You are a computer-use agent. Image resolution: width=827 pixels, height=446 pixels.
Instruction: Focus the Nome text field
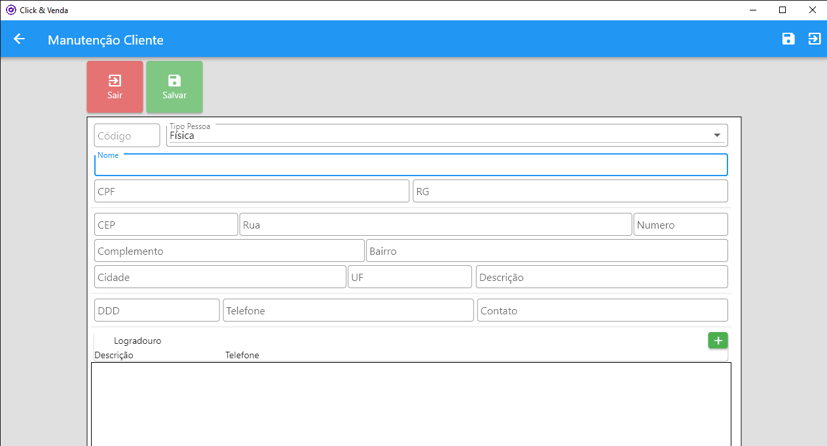411,165
